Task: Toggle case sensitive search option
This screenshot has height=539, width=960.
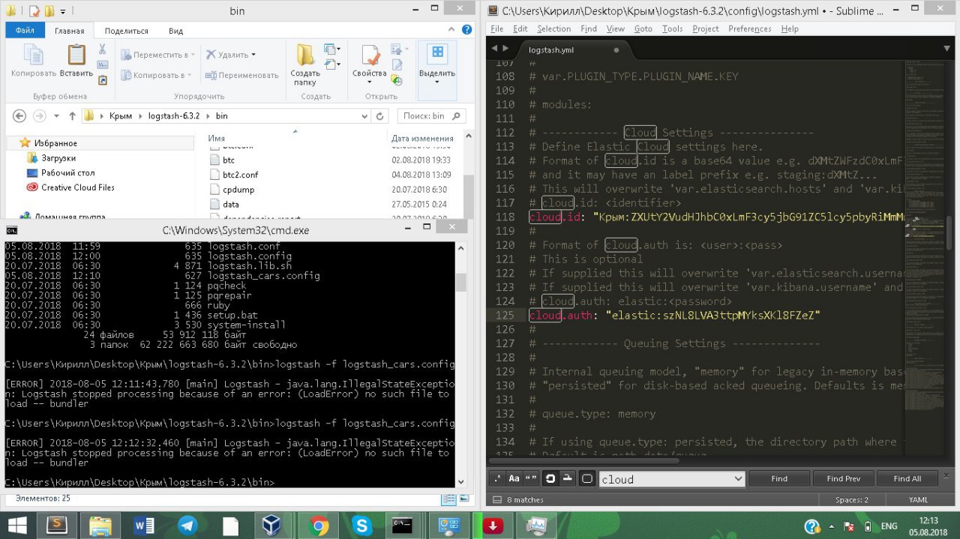Action: (514, 478)
